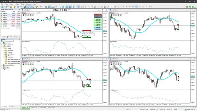Click the green USDCAD symbol button on chart
This screenshot has width=197, height=111.
click(x=98, y=26)
